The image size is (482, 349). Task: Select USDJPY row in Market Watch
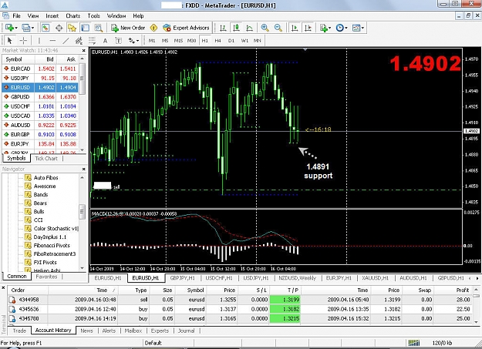click(x=40, y=78)
